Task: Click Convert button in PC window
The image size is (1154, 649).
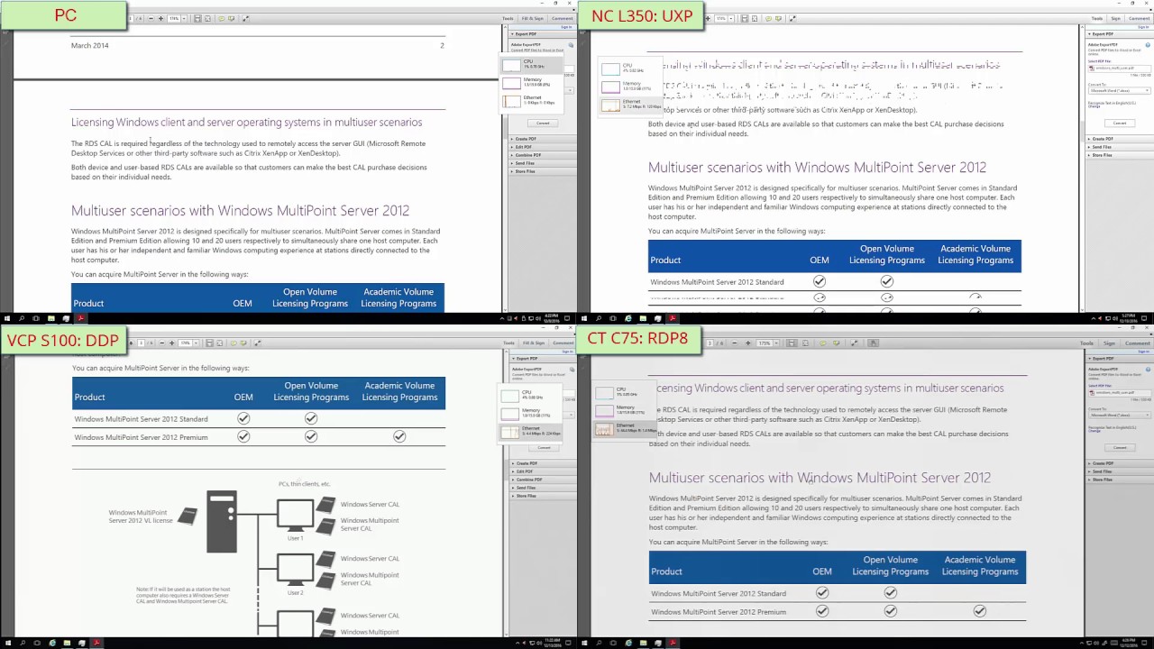Action: [x=543, y=123]
